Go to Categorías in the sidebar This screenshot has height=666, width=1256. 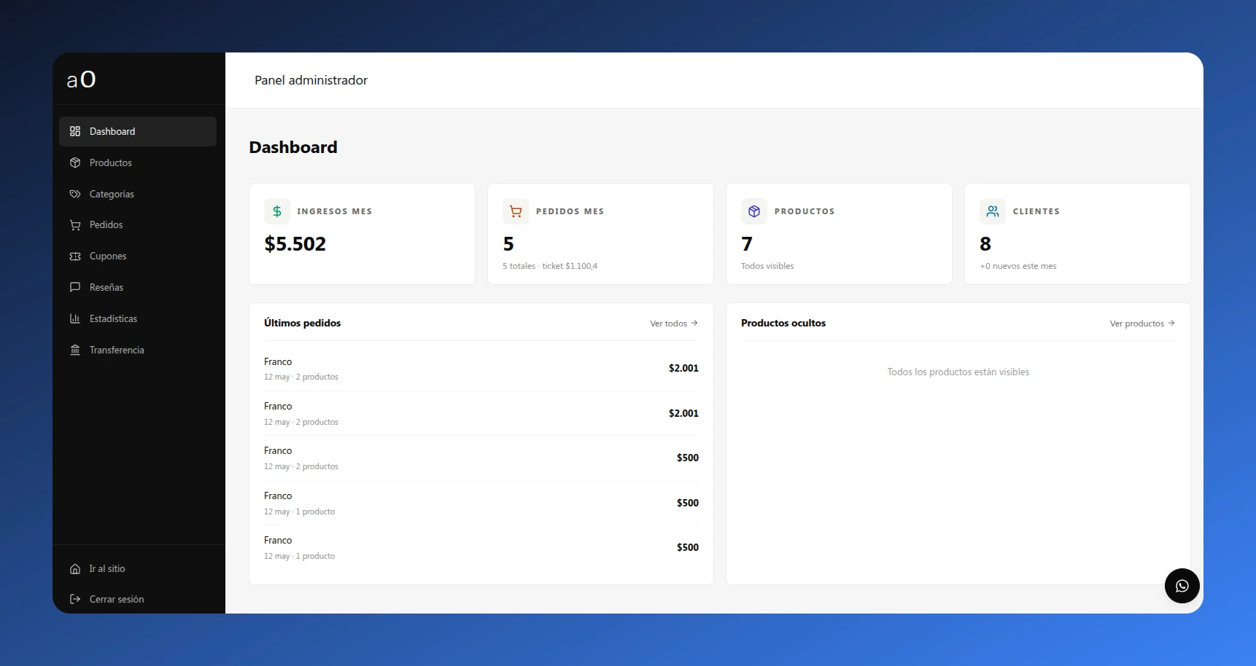click(x=138, y=194)
